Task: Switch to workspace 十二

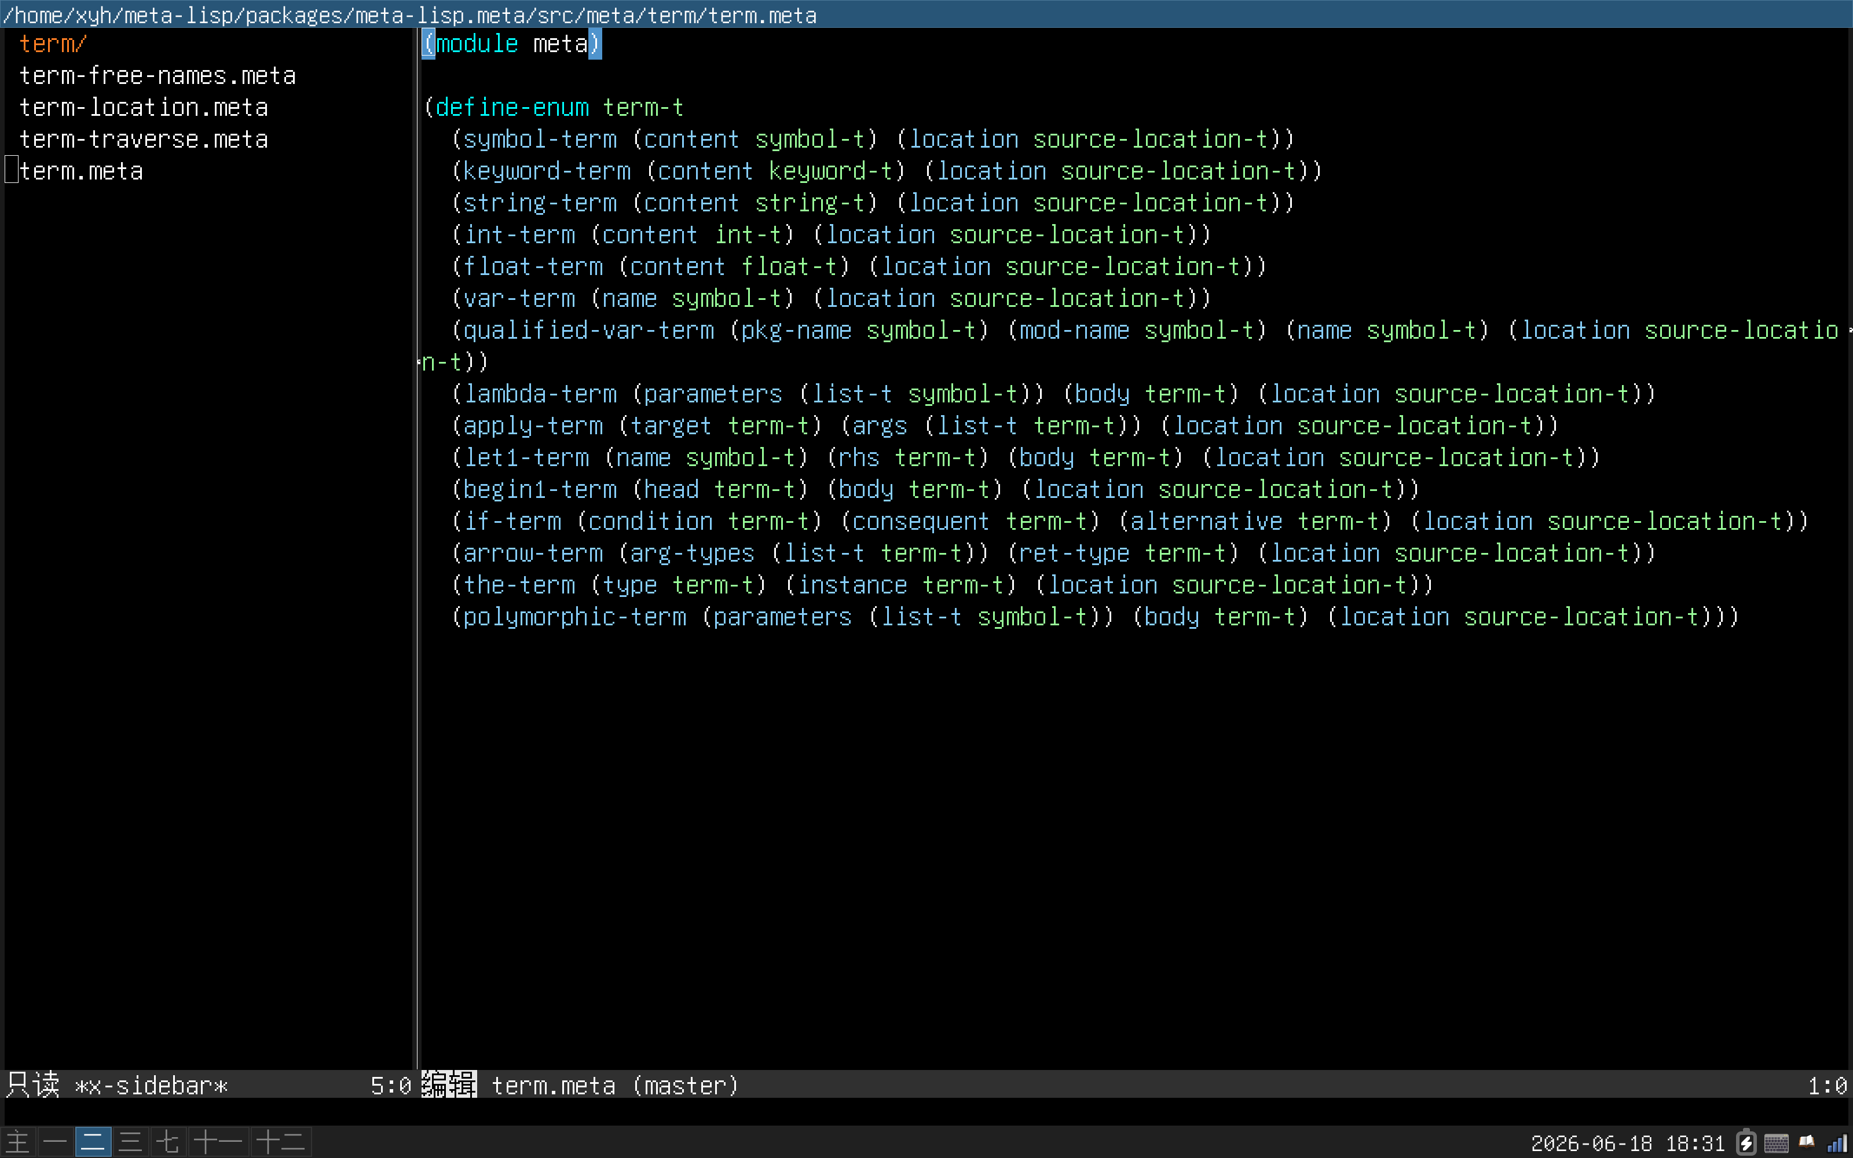Action: click(281, 1142)
